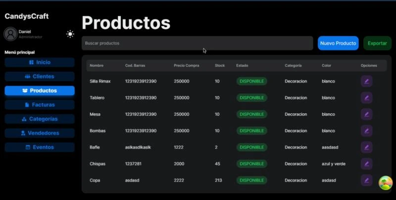The height and width of the screenshot is (200, 396).
Task: Click the edit icon for Bombas
Action: pos(366,131)
